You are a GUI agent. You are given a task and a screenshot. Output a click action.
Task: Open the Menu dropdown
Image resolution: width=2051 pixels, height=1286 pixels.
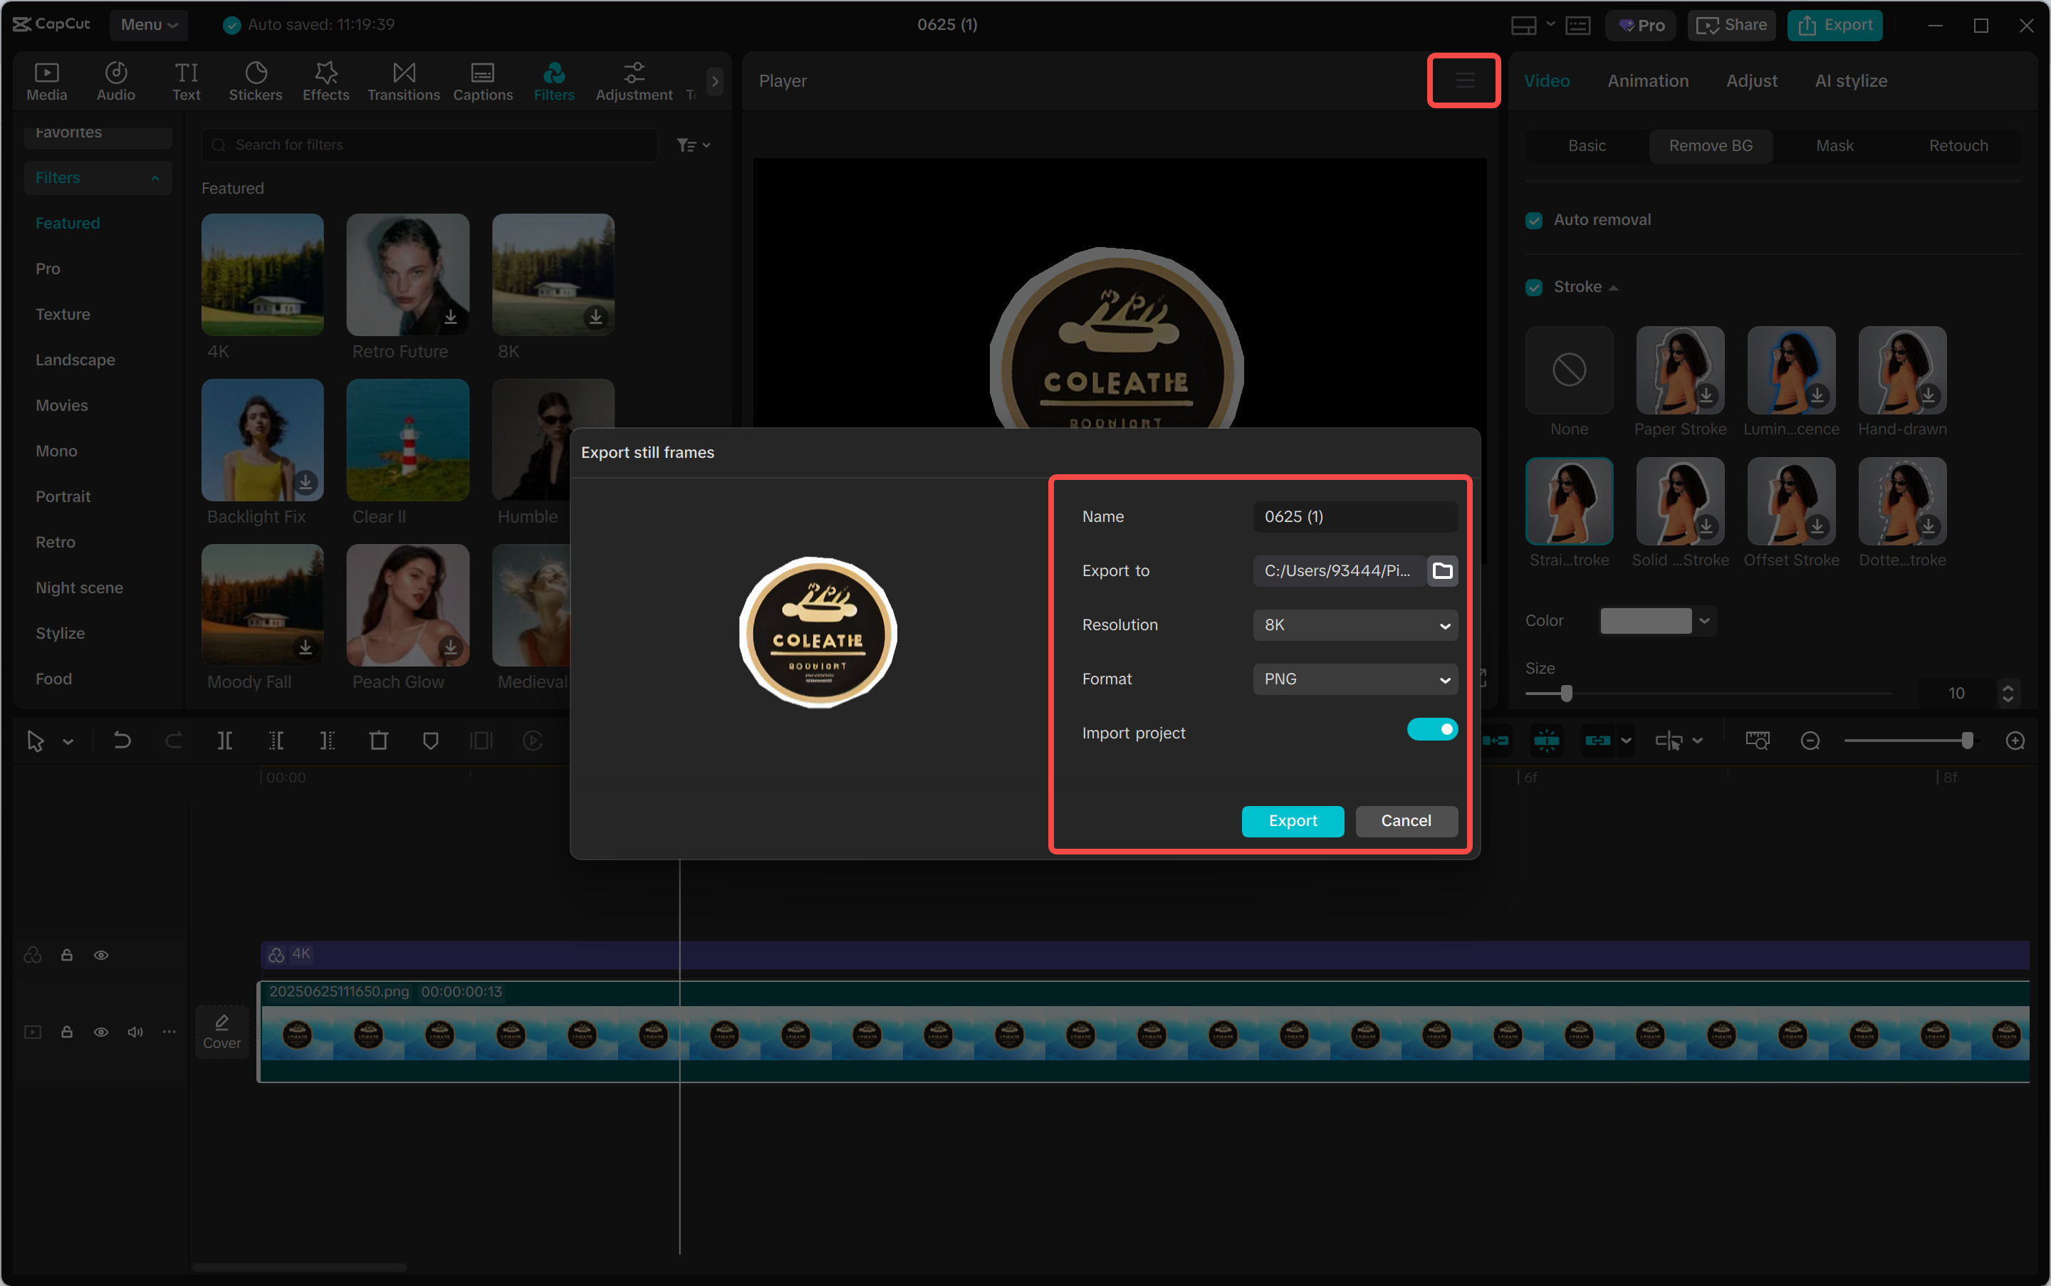[x=149, y=25]
